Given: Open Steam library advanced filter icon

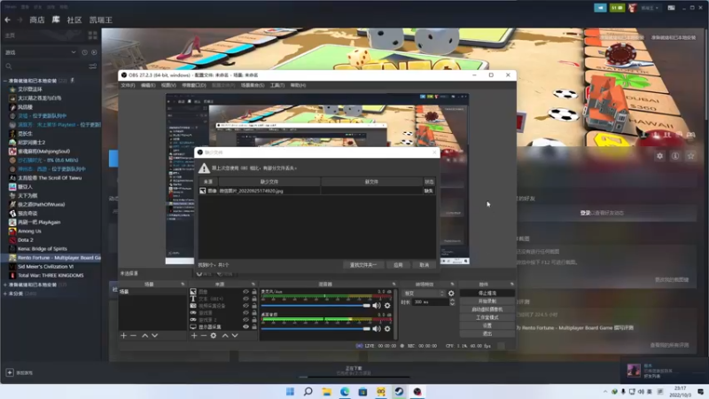Looking at the screenshot, I should click(x=93, y=66).
